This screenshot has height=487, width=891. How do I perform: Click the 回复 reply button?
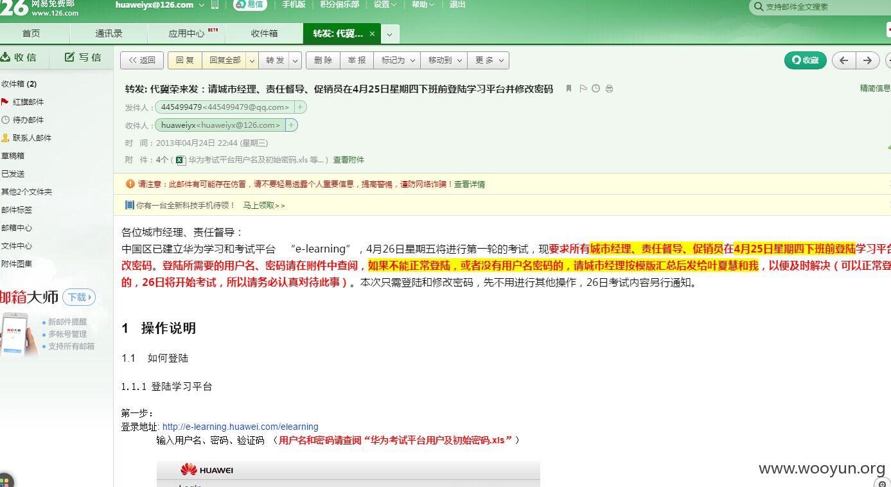click(185, 60)
